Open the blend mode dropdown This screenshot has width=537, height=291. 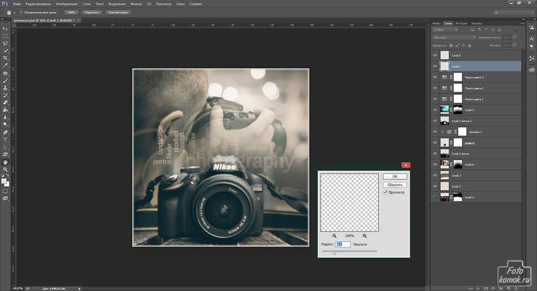point(454,37)
